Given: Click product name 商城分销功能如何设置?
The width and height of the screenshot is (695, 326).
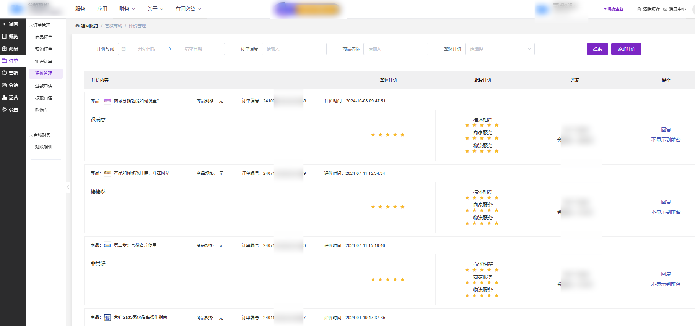Looking at the screenshot, I should click(x=136, y=101).
